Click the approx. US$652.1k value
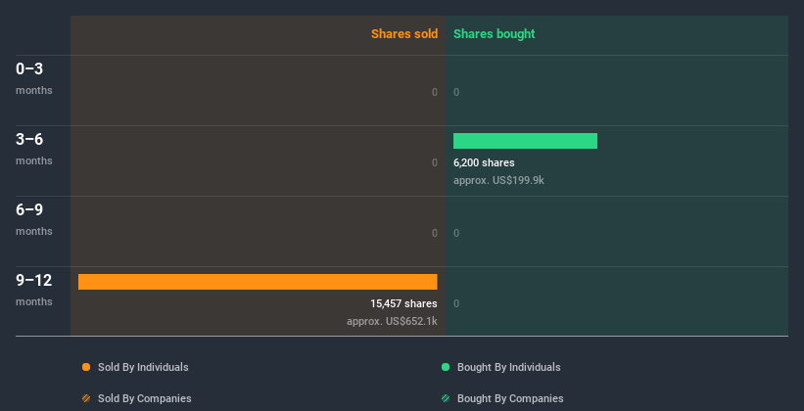 click(x=392, y=321)
